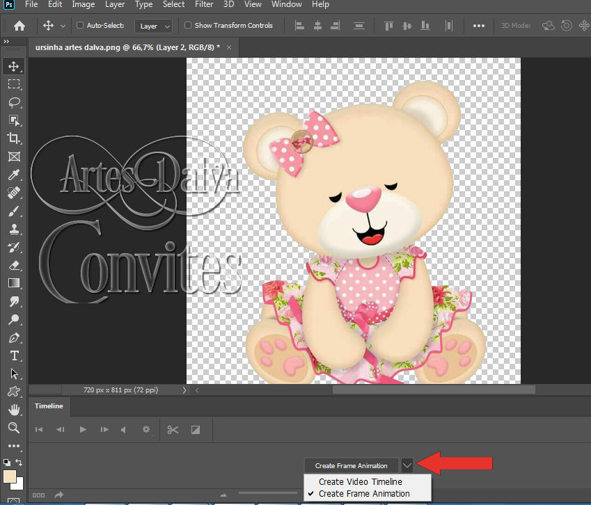
Task: Reset default foreground and background colors
Action: pyautogui.click(x=7, y=462)
